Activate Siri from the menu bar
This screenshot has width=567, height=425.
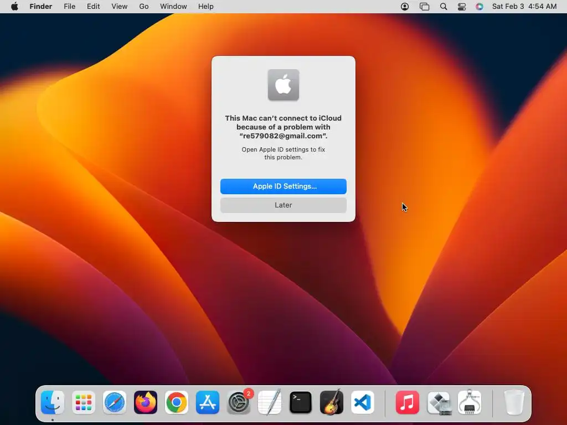(x=480, y=7)
